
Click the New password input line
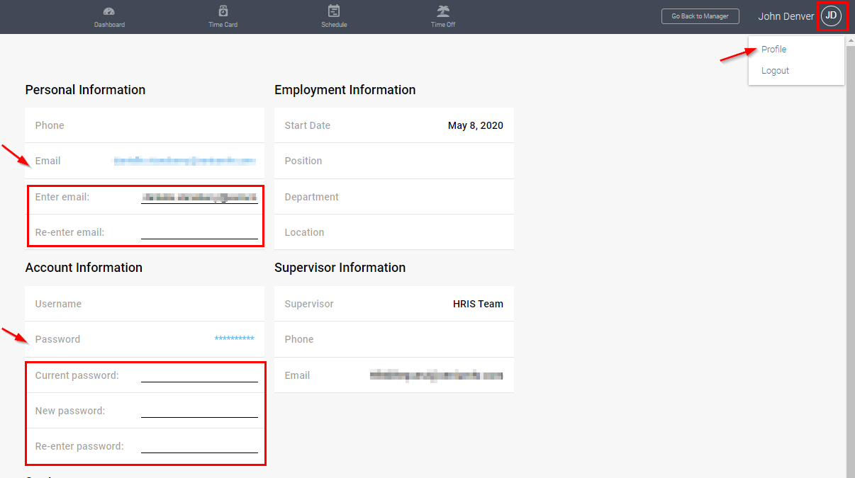pos(199,411)
